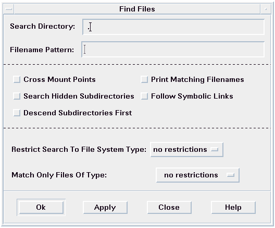This screenshot has height=228, width=275.
Task: Click the Match Only Files Of Type label
Action: [59, 175]
